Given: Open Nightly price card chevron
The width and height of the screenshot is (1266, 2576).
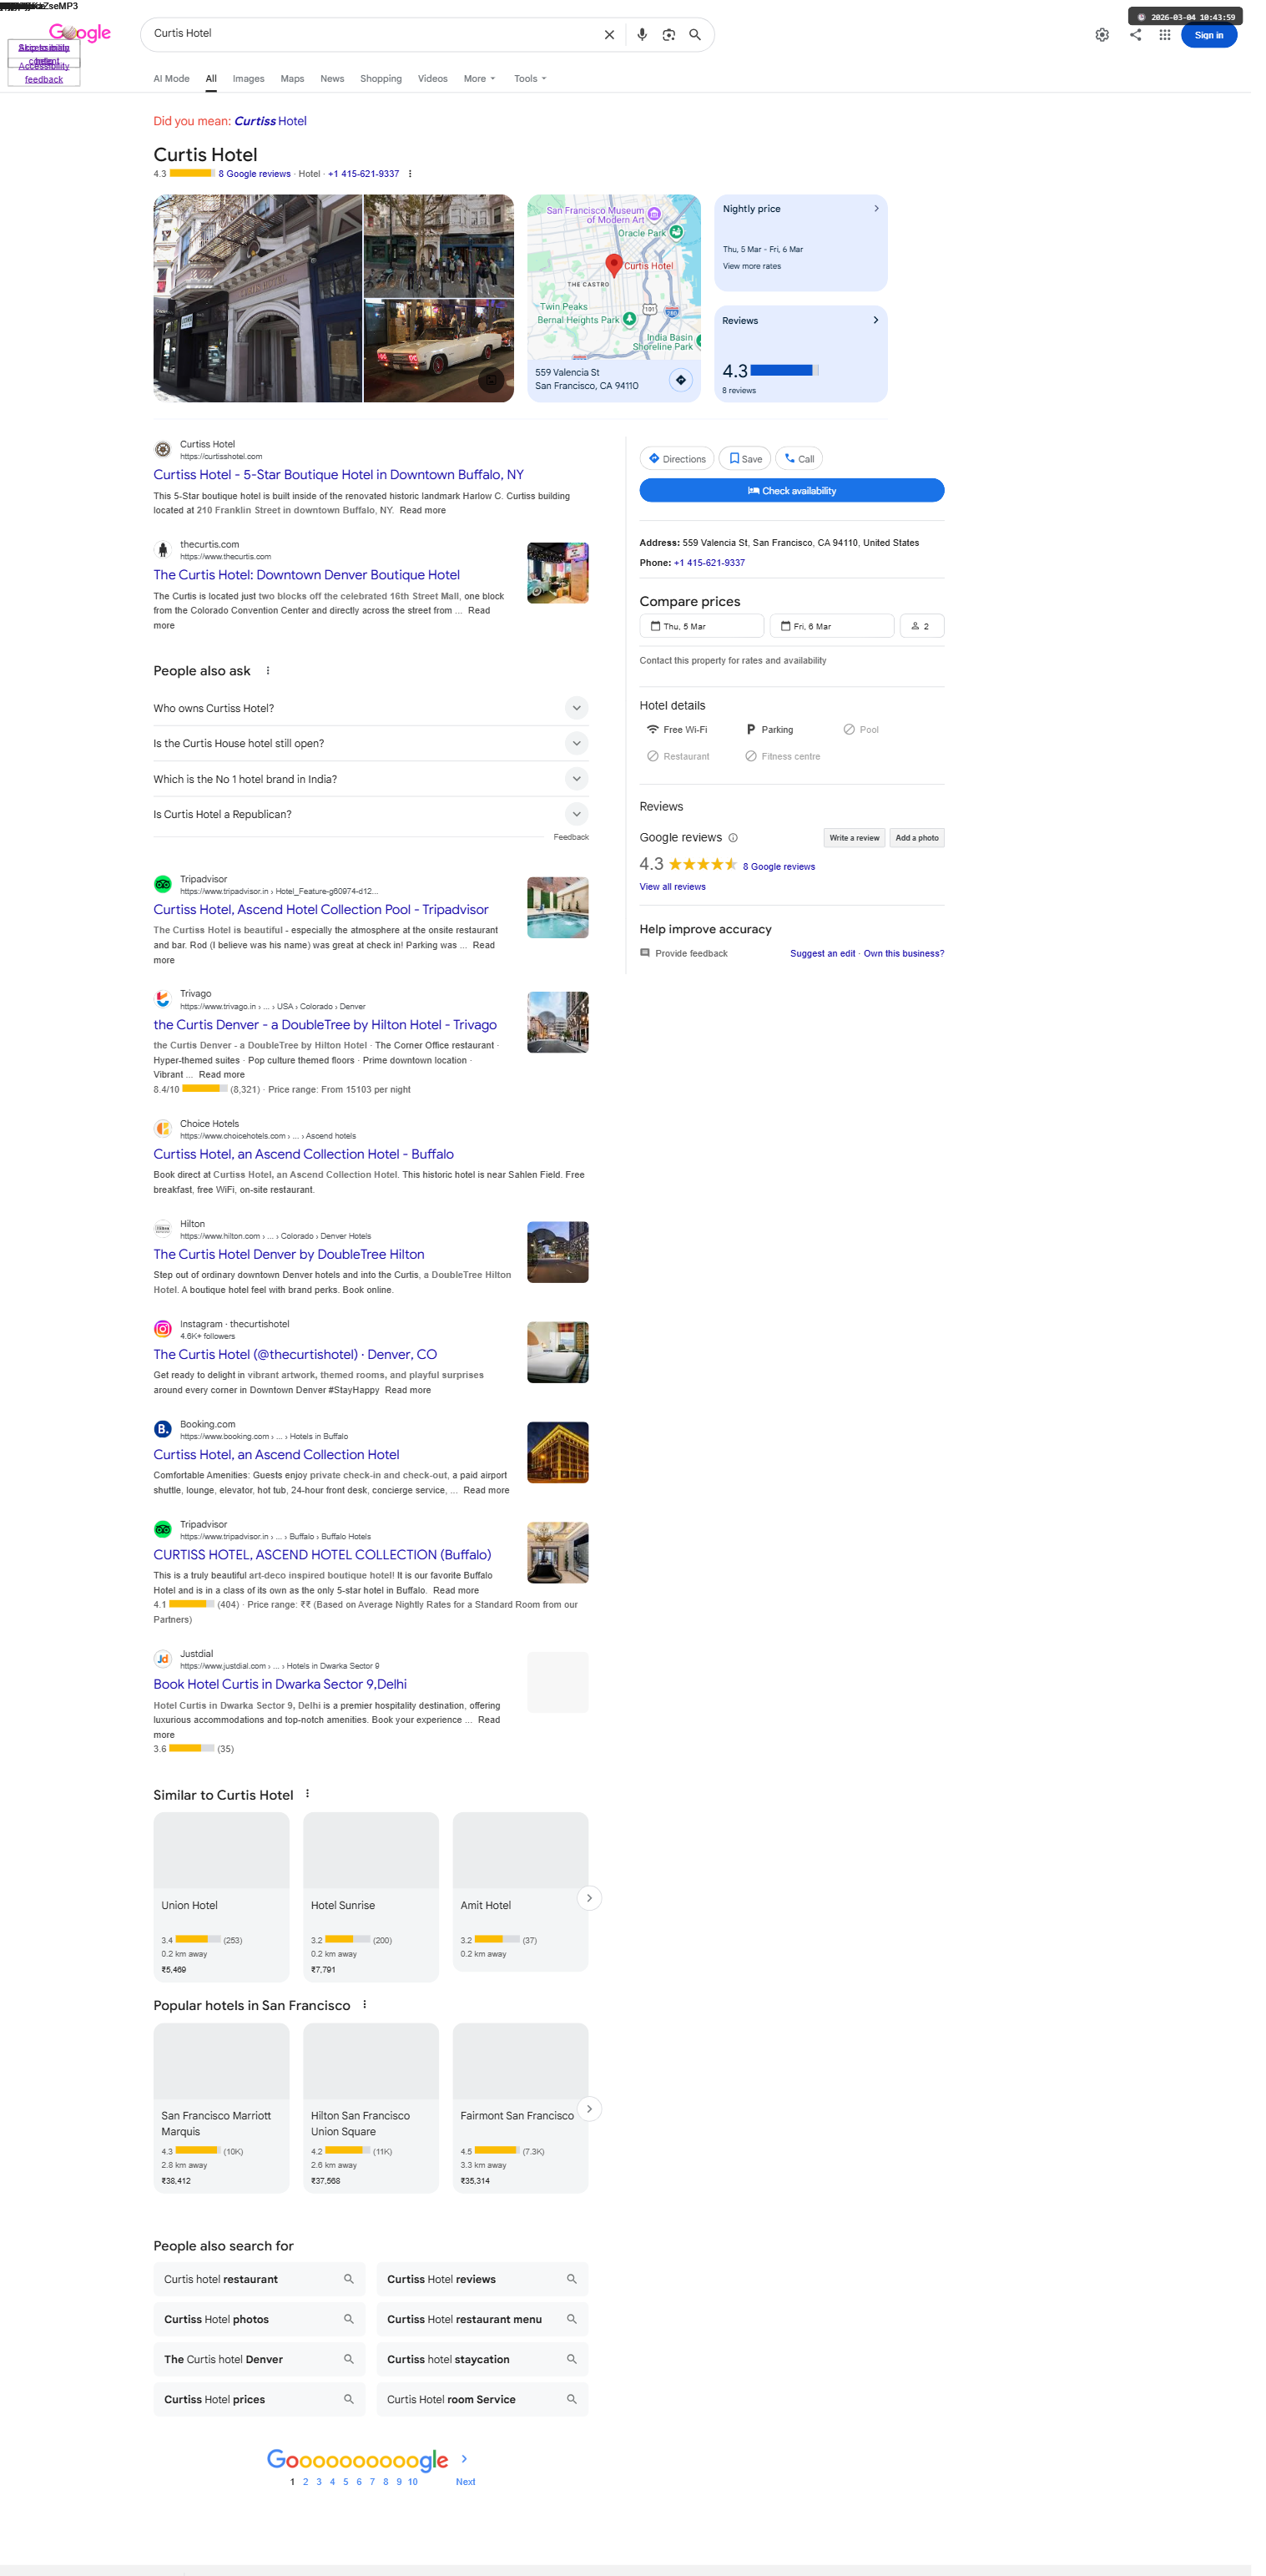Looking at the screenshot, I should [x=876, y=209].
